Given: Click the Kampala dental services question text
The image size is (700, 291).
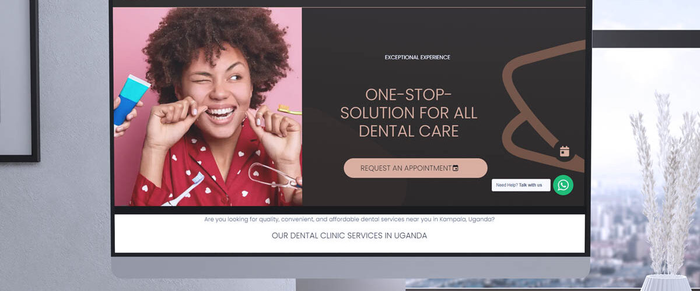Looking at the screenshot, I should coord(349,219).
